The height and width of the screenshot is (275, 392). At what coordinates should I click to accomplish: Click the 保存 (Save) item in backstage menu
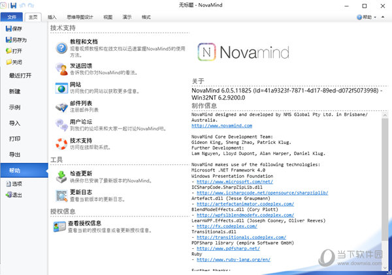click(x=14, y=29)
